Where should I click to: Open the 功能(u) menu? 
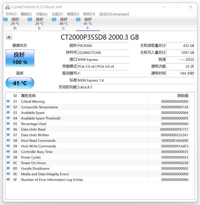pos(42,14)
